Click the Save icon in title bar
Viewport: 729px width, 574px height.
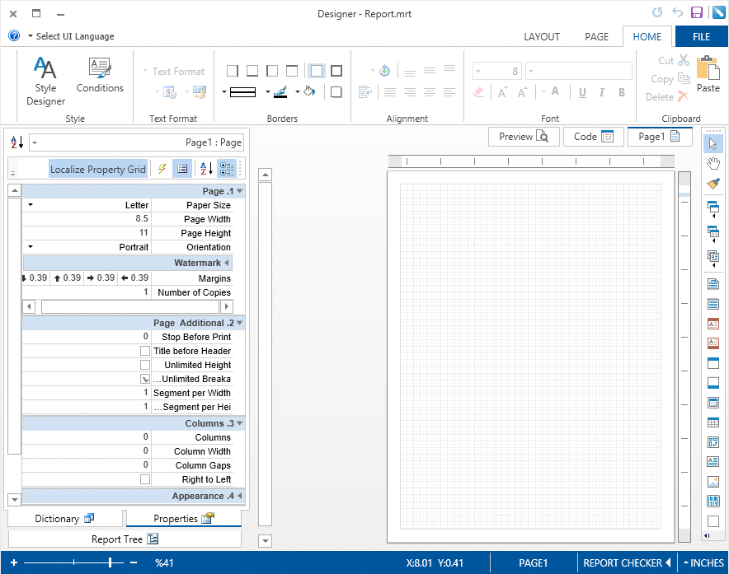click(x=697, y=12)
